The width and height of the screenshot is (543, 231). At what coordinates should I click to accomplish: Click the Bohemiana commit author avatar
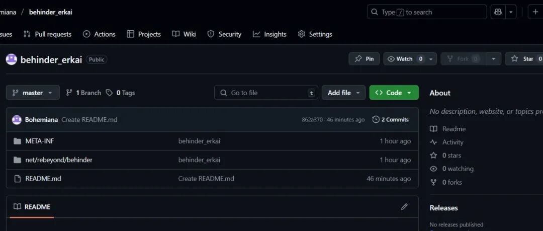17,120
